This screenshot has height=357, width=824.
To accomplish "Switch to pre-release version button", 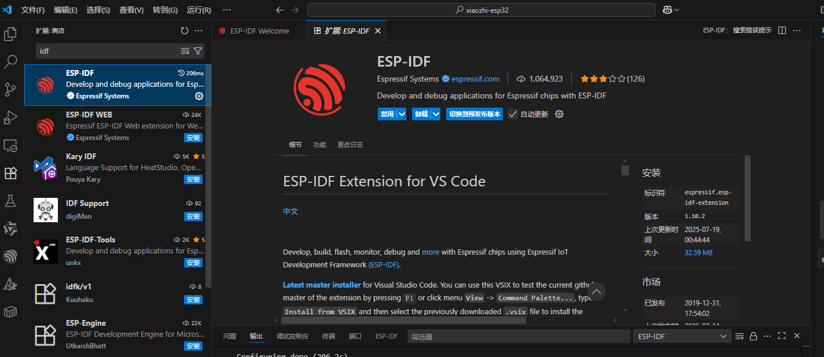I will (x=474, y=114).
